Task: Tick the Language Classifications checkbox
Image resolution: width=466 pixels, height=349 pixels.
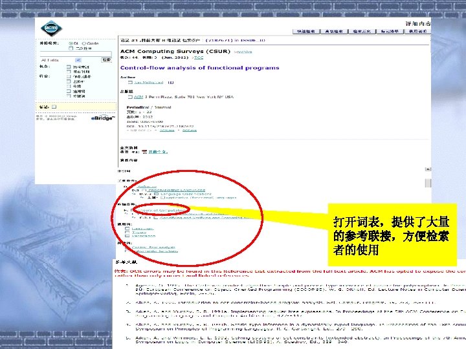Action: pos(157,194)
